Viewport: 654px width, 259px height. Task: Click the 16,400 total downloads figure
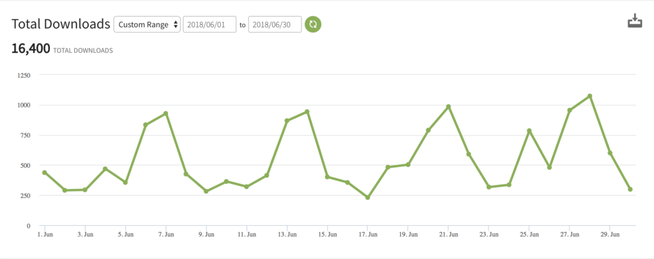(31, 48)
